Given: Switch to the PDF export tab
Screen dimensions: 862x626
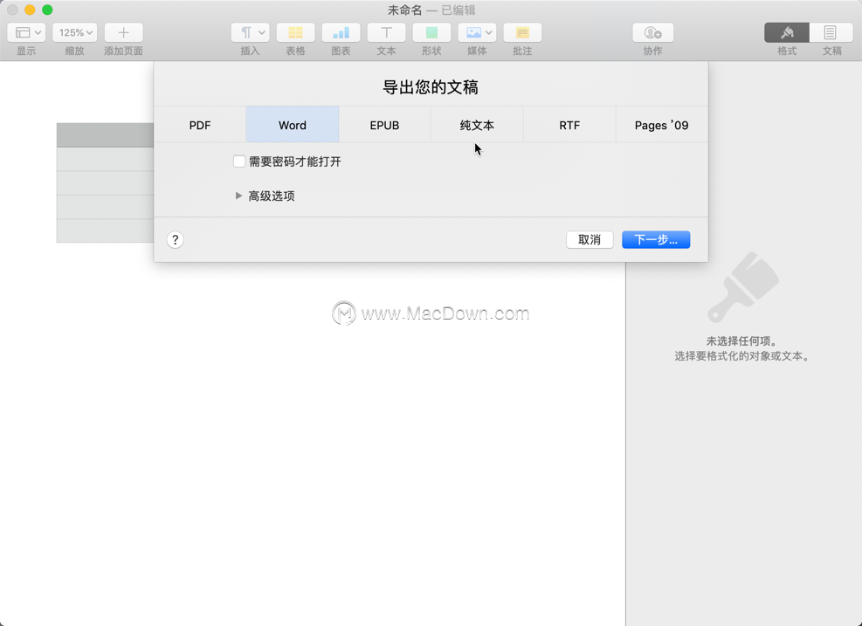Looking at the screenshot, I should tap(200, 125).
